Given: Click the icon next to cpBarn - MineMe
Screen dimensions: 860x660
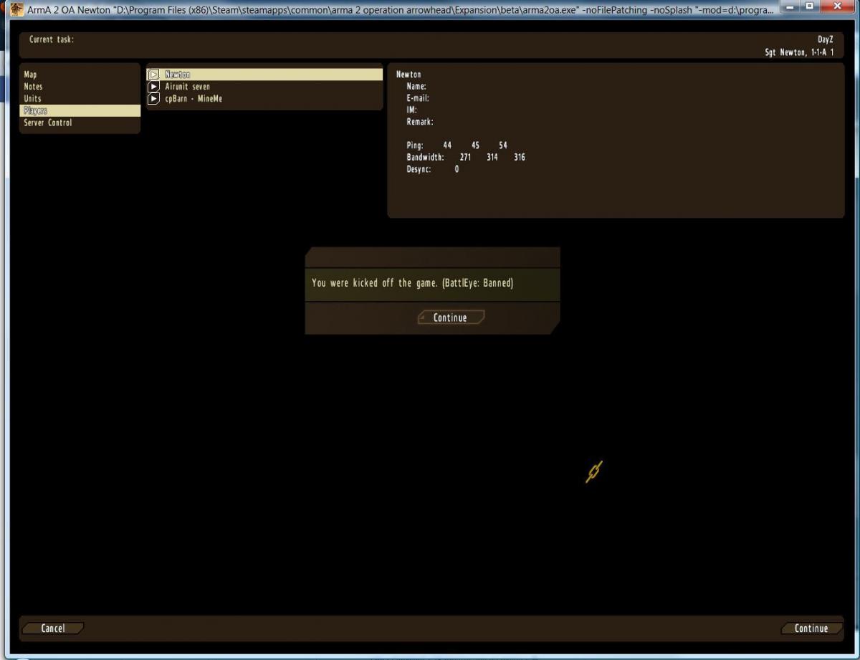Looking at the screenshot, I should [x=153, y=99].
